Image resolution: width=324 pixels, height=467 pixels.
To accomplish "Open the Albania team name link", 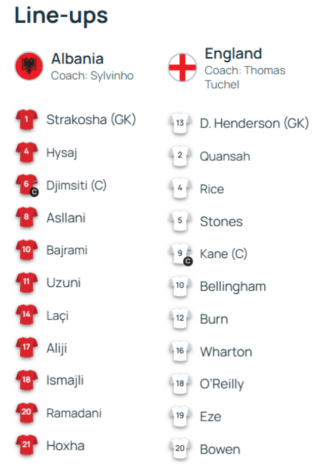I will (x=77, y=59).
